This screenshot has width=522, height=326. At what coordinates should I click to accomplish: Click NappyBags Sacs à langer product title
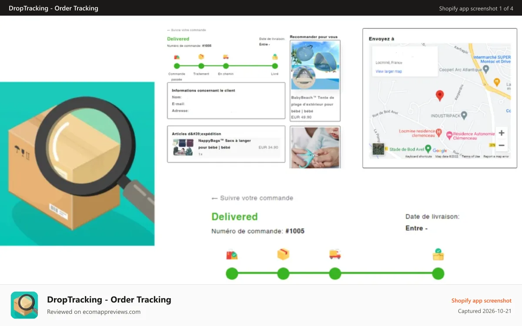coord(224,144)
